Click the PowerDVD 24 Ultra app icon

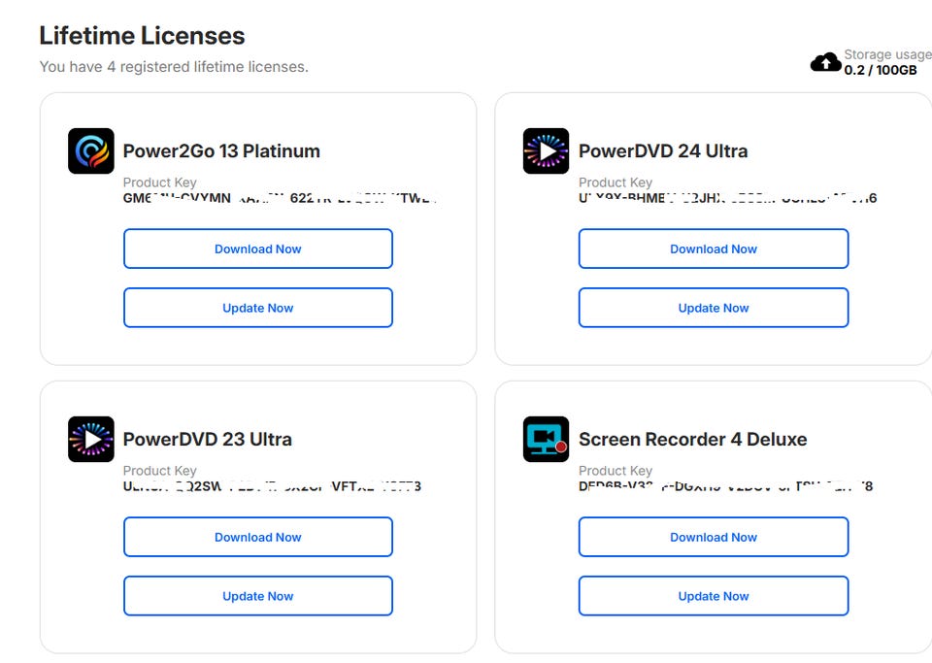[x=546, y=150]
